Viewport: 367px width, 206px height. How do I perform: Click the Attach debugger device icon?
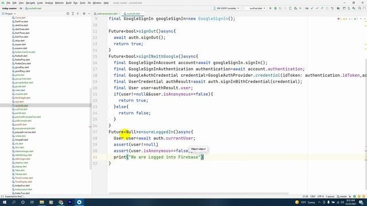(290, 8)
